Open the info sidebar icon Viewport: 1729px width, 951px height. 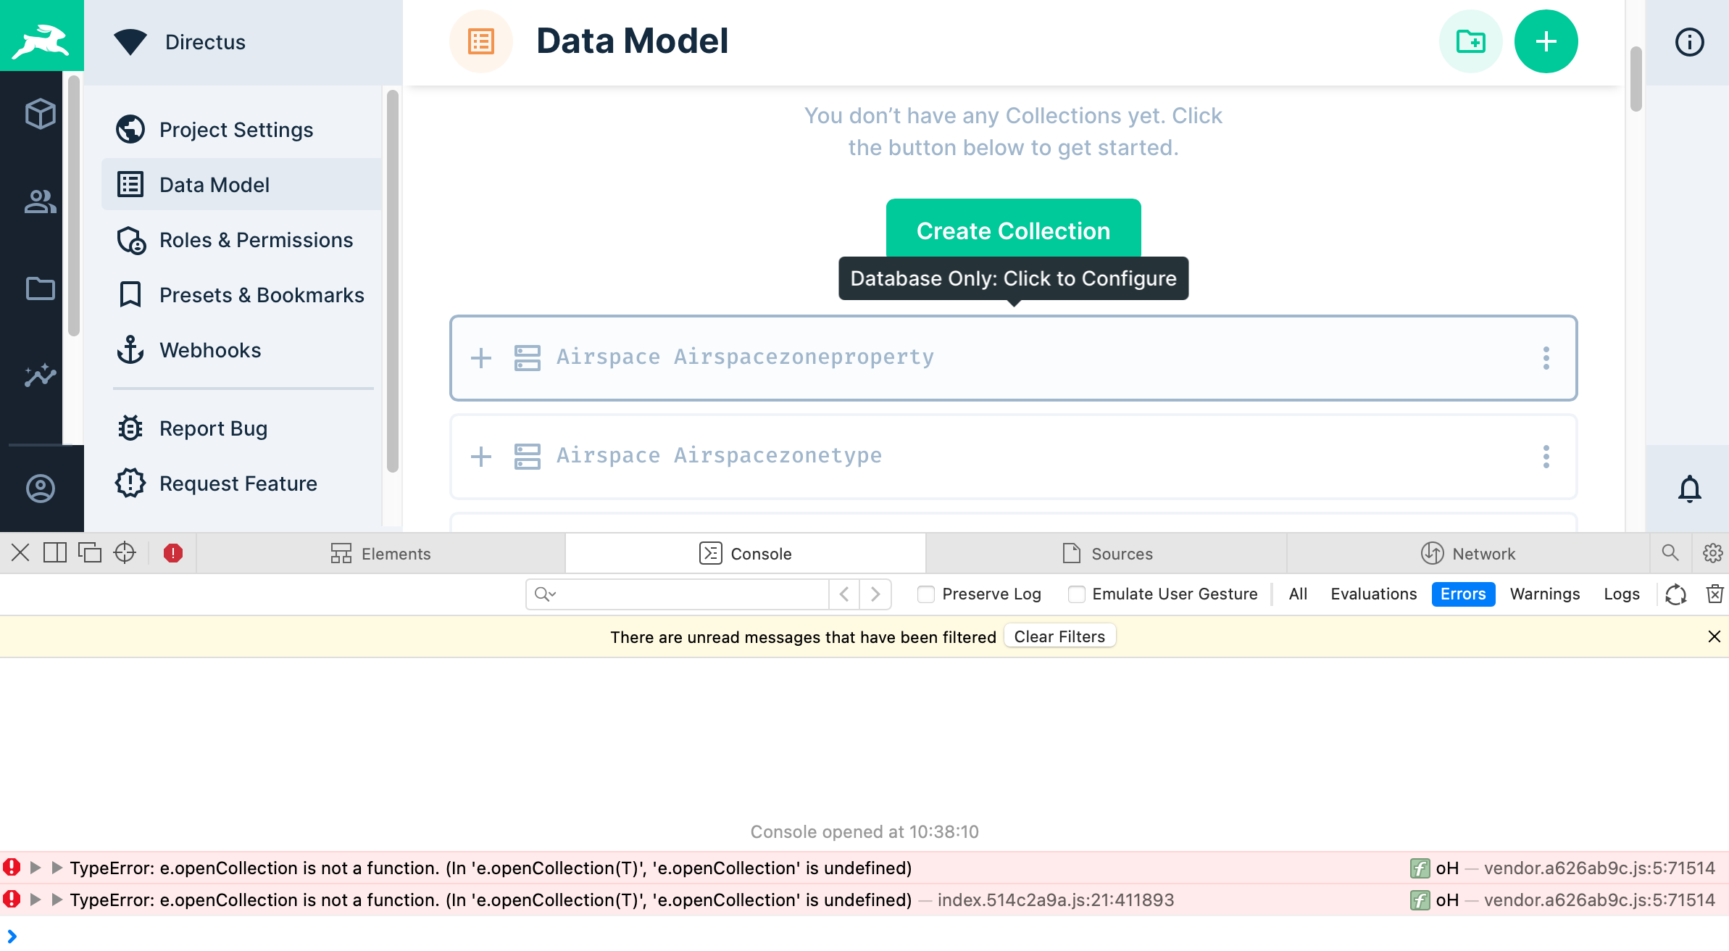coord(1689,42)
